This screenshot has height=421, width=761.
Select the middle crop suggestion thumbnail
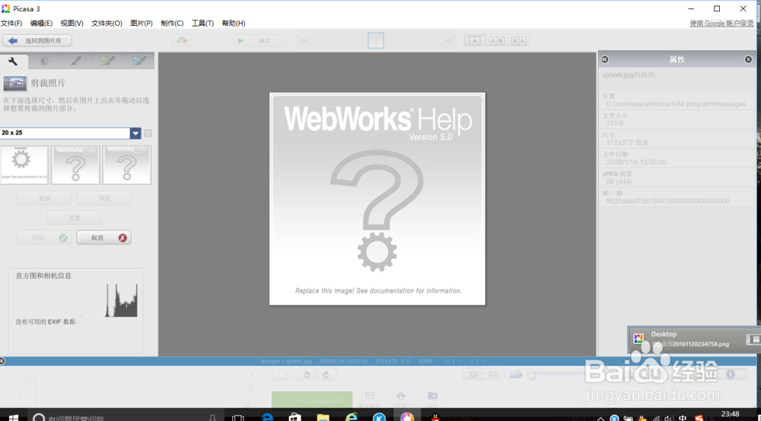coord(75,165)
